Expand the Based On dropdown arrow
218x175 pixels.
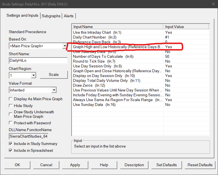tap(65, 46)
